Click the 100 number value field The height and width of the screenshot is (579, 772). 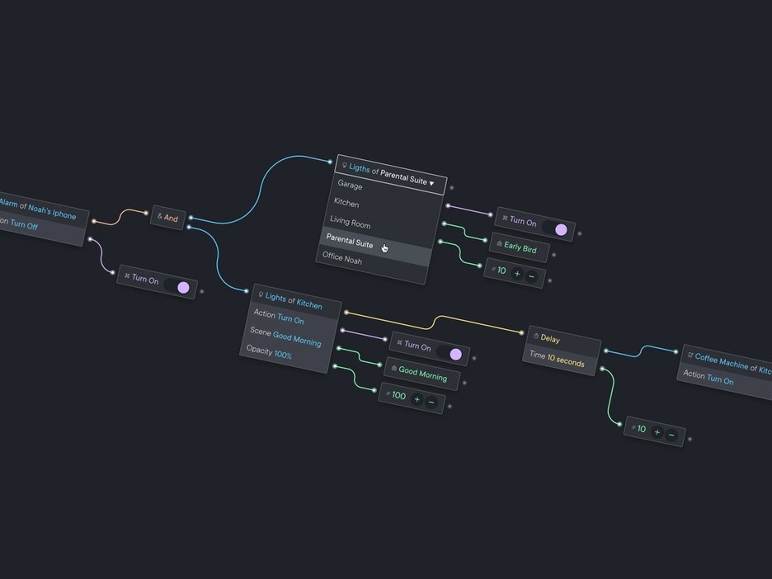[399, 395]
